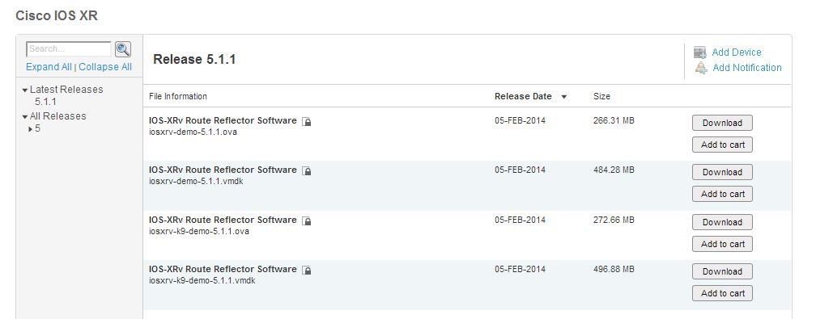Click the 272.66 MB size value
This screenshot has width=816, height=319.
click(614, 220)
